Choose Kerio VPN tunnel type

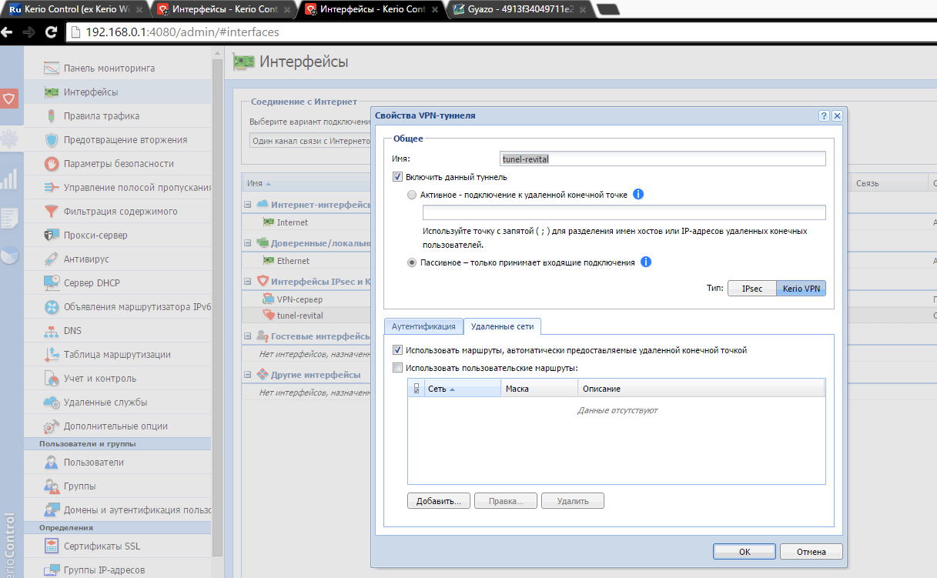tap(801, 289)
